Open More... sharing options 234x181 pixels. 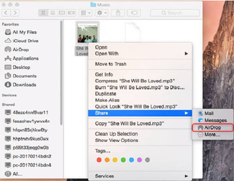(x=213, y=134)
